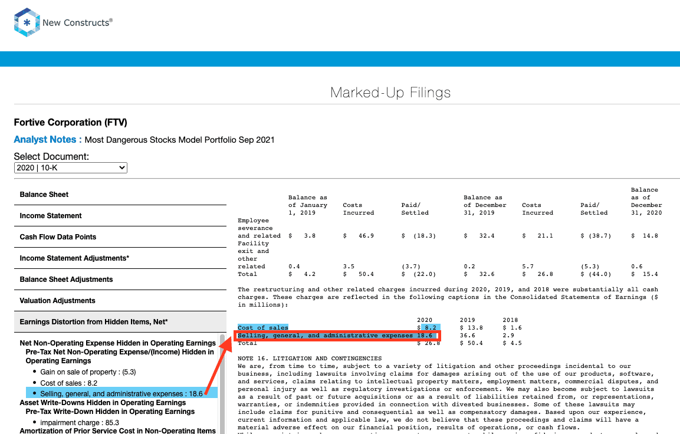680x434 pixels.
Task: Select Gain on sale of property item
Action: click(88, 372)
